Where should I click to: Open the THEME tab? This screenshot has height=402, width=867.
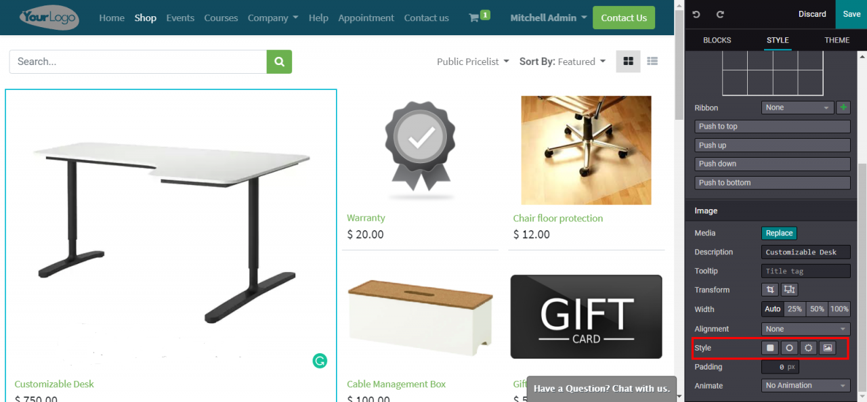pyautogui.click(x=837, y=40)
